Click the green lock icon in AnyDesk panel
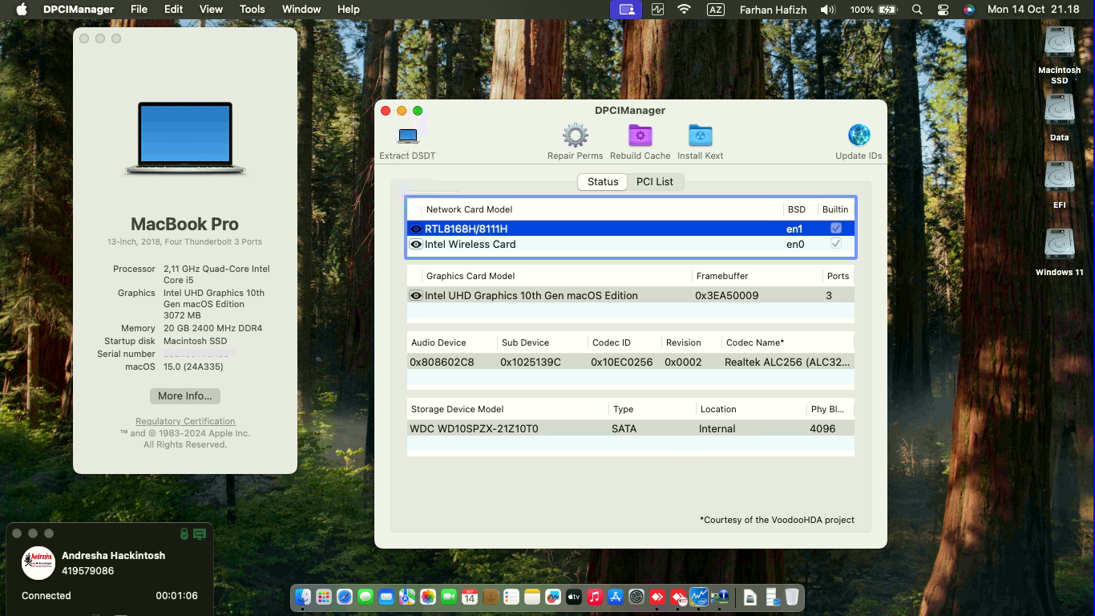Screen dimensions: 1095x616 point(184,533)
